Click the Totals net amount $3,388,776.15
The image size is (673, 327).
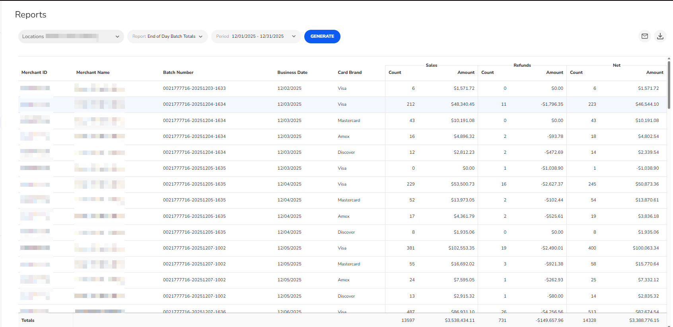pyautogui.click(x=644, y=320)
